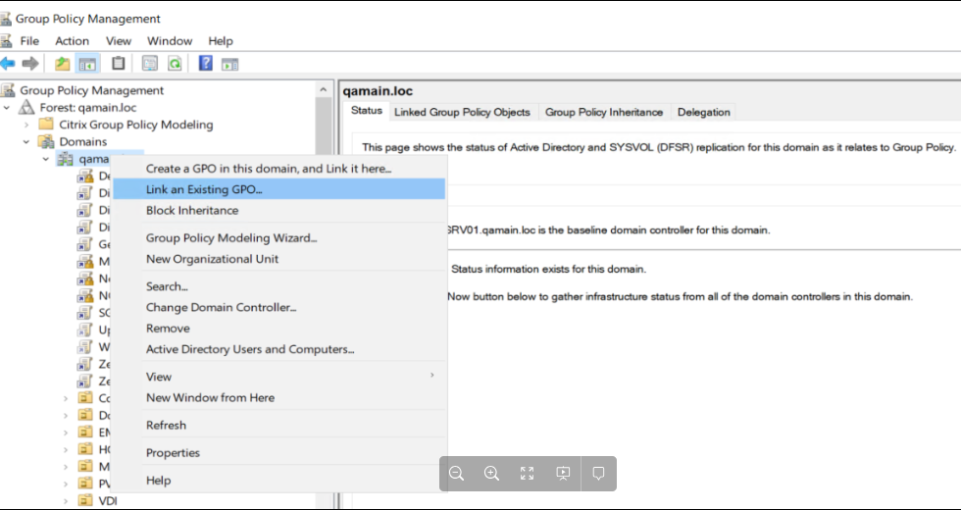Select the VDI organizational unit folder
The image size is (961, 510).
[107, 501]
